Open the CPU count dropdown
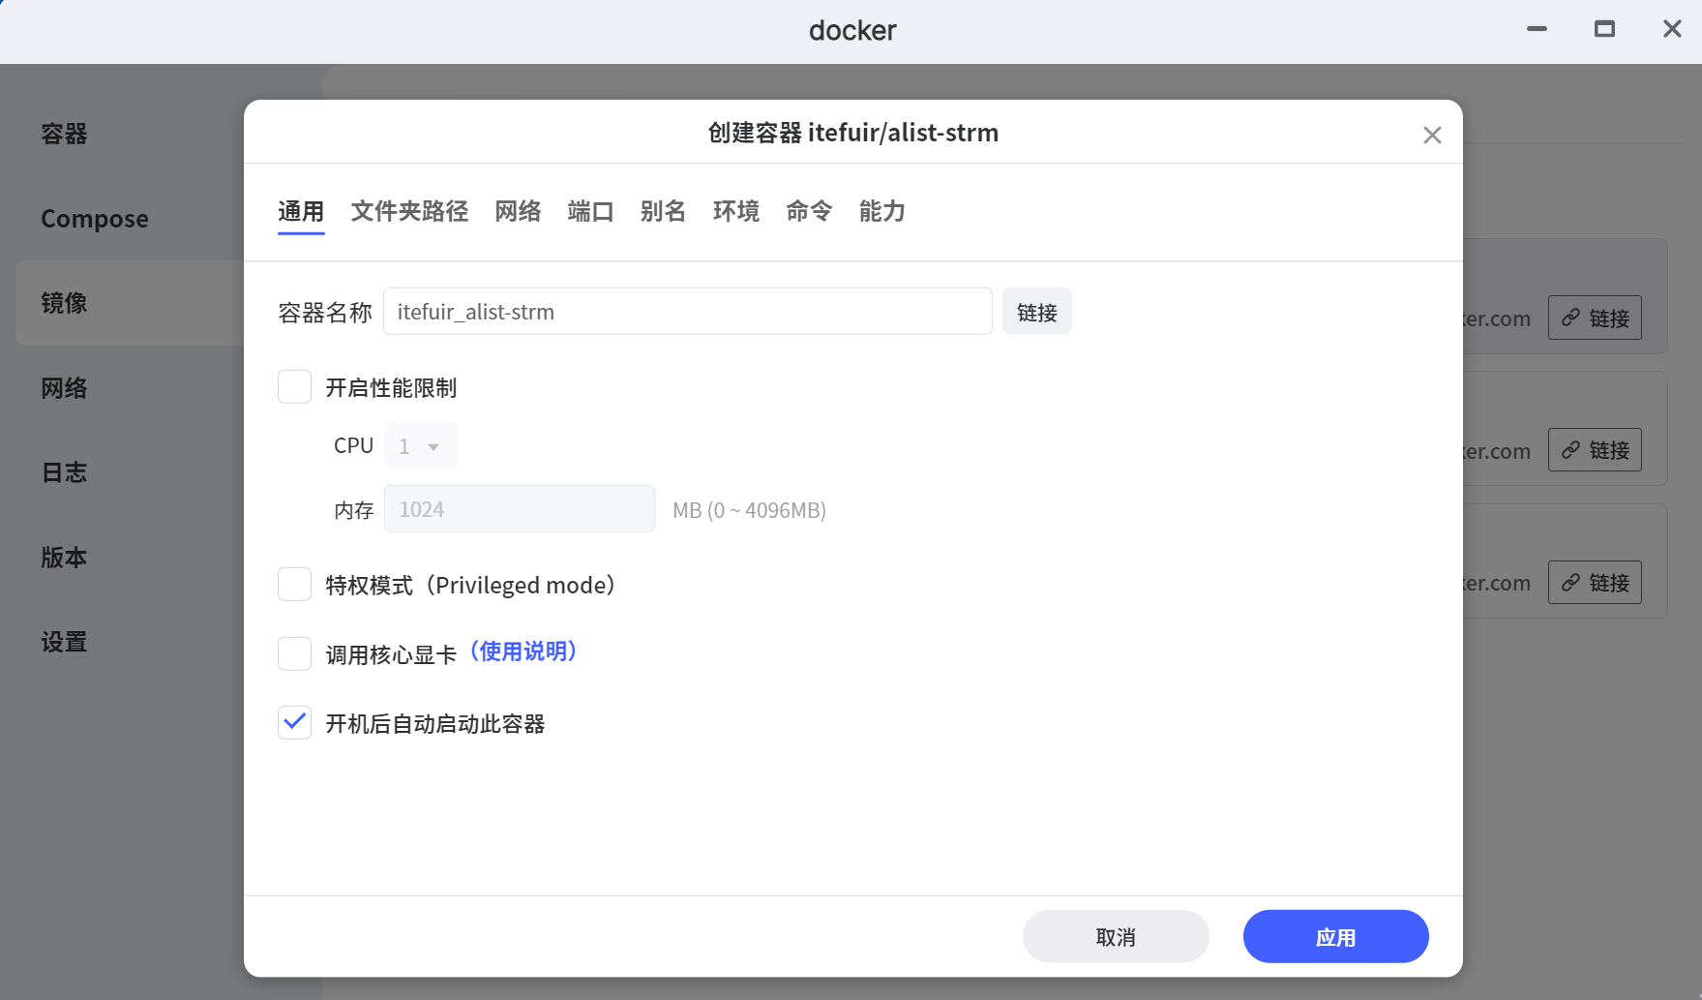The height and width of the screenshot is (1000, 1702). [x=421, y=445]
